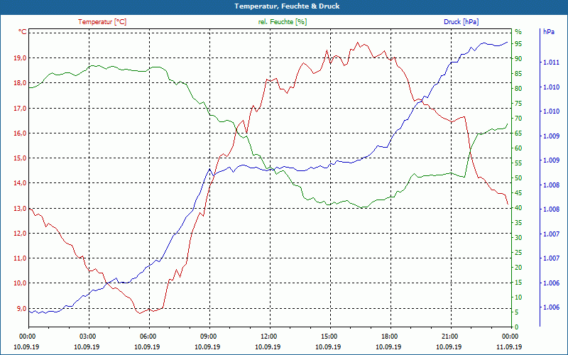This screenshot has height=355, width=568.
Task: Click the 13,0 temperature axis value
Action: point(20,209)
